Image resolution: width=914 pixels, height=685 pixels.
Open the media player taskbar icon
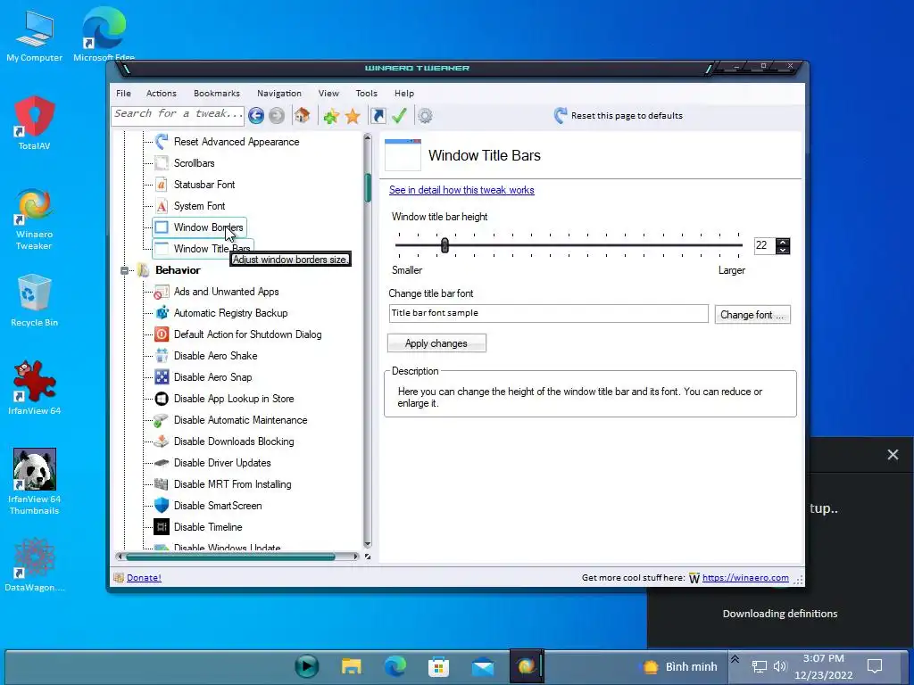307,665
